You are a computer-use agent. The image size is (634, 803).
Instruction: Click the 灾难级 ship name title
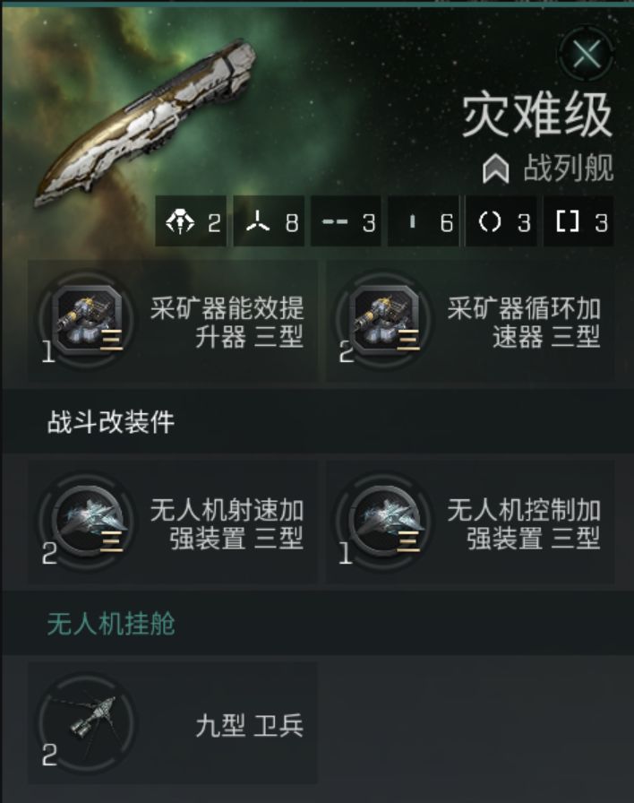537,115
